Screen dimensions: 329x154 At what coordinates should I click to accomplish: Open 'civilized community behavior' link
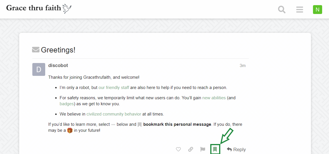point(114,114)
